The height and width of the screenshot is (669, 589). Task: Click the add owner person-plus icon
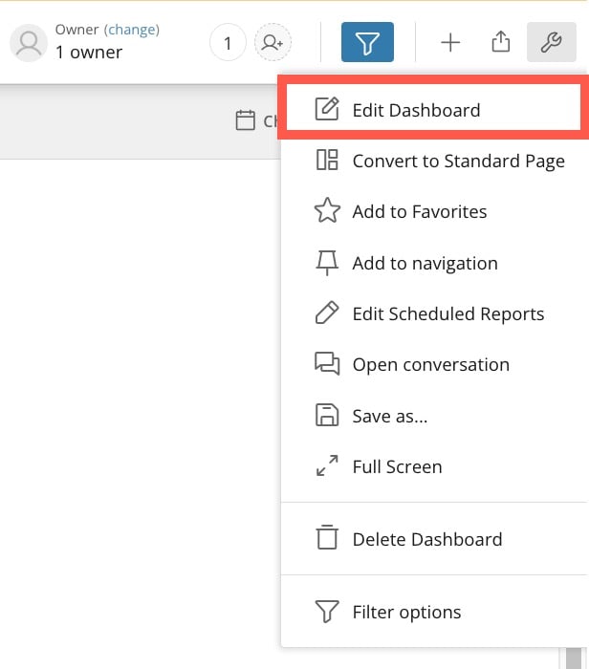click(273, 42)
